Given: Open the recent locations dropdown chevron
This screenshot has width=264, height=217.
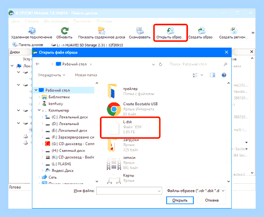Looking at the screenshot, I should [x=52, y=64].
